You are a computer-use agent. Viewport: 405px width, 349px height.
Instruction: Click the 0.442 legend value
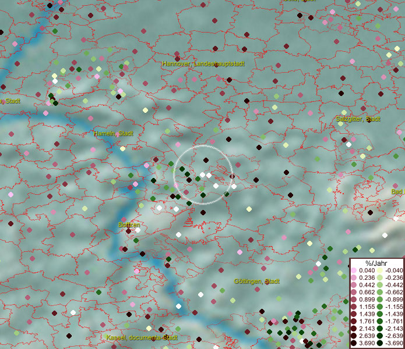[x=367, y=285]
